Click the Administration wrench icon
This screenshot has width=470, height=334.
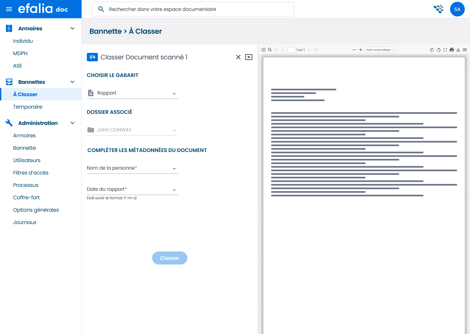click(9, 123)
